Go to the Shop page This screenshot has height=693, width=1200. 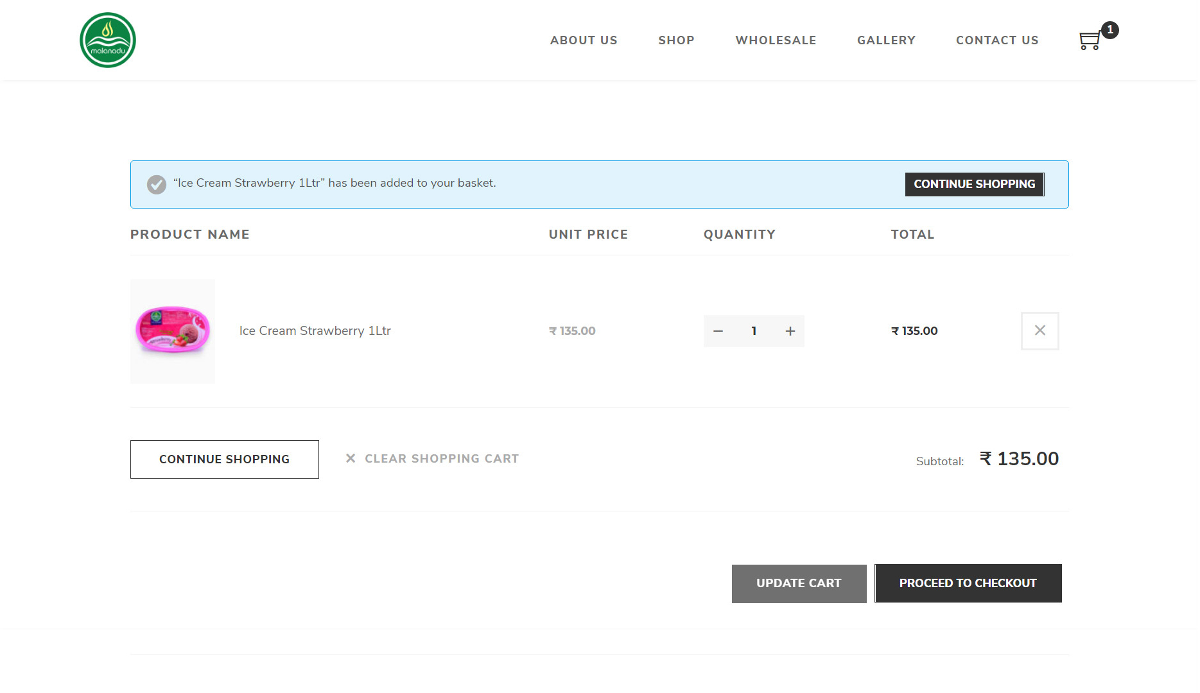(x=676, y=40)
